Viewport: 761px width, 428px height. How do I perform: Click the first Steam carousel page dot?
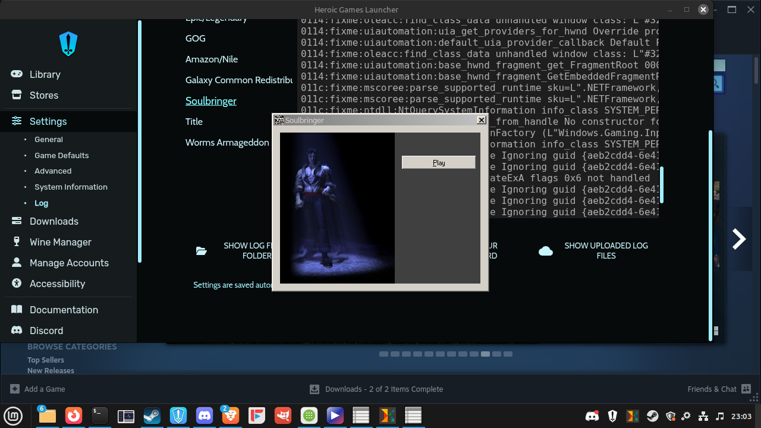click(x=383, y=354)
